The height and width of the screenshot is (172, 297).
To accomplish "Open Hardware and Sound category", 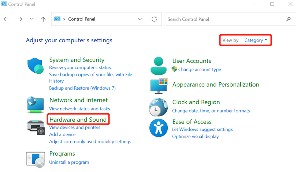I will (78, 120).
